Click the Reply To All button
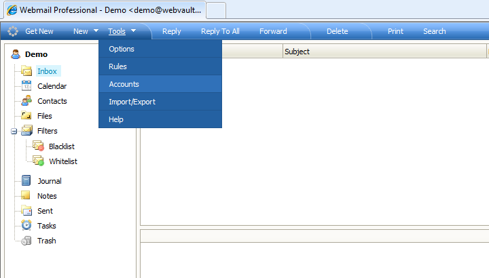 220,31
